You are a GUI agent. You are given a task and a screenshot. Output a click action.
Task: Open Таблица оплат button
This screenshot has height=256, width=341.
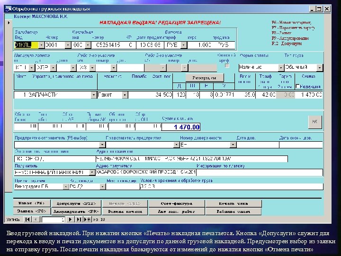click(233, 211)
